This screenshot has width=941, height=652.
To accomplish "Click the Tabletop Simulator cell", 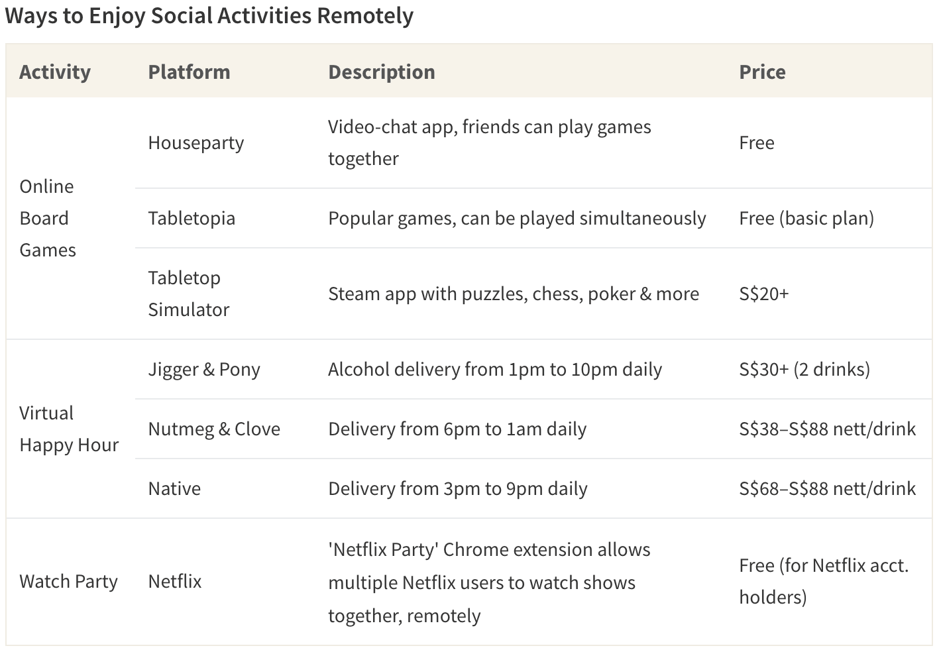I will click(x=189, y=294).
